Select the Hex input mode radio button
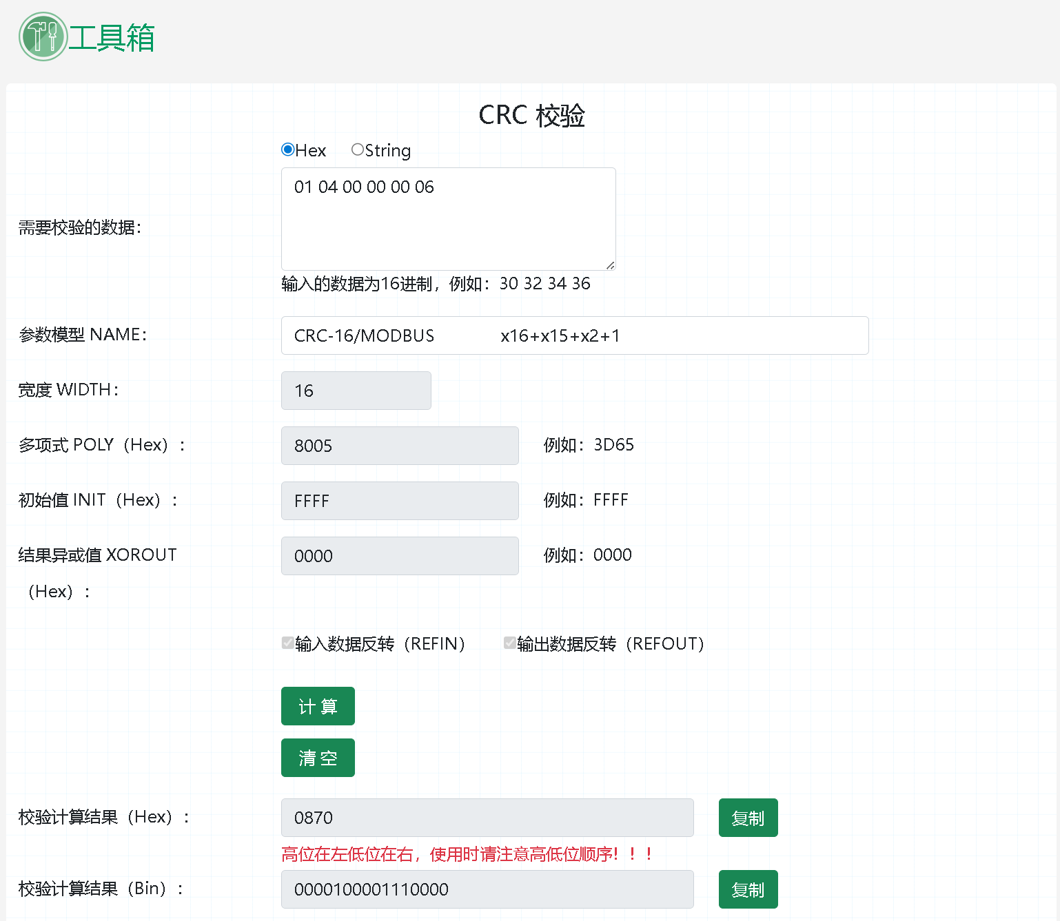 287,149
